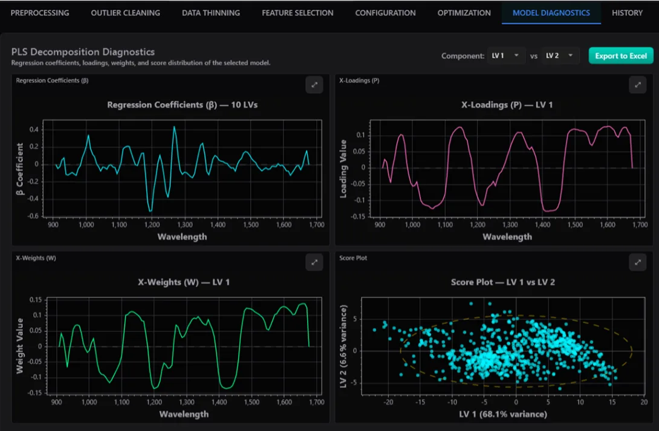Expand the Score Plot chart to fullscreen
659x431 pixels.
coord(638,262)
